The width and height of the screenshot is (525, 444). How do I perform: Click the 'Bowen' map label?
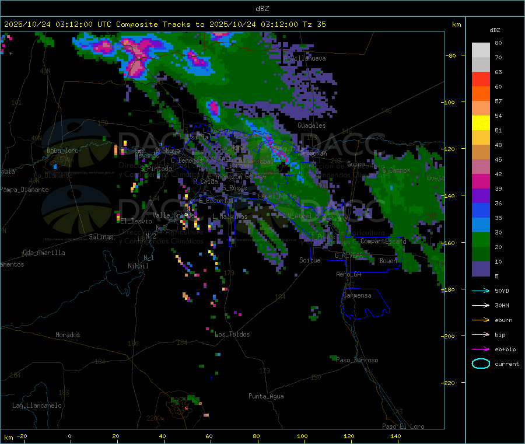click(x=388, y=261)
